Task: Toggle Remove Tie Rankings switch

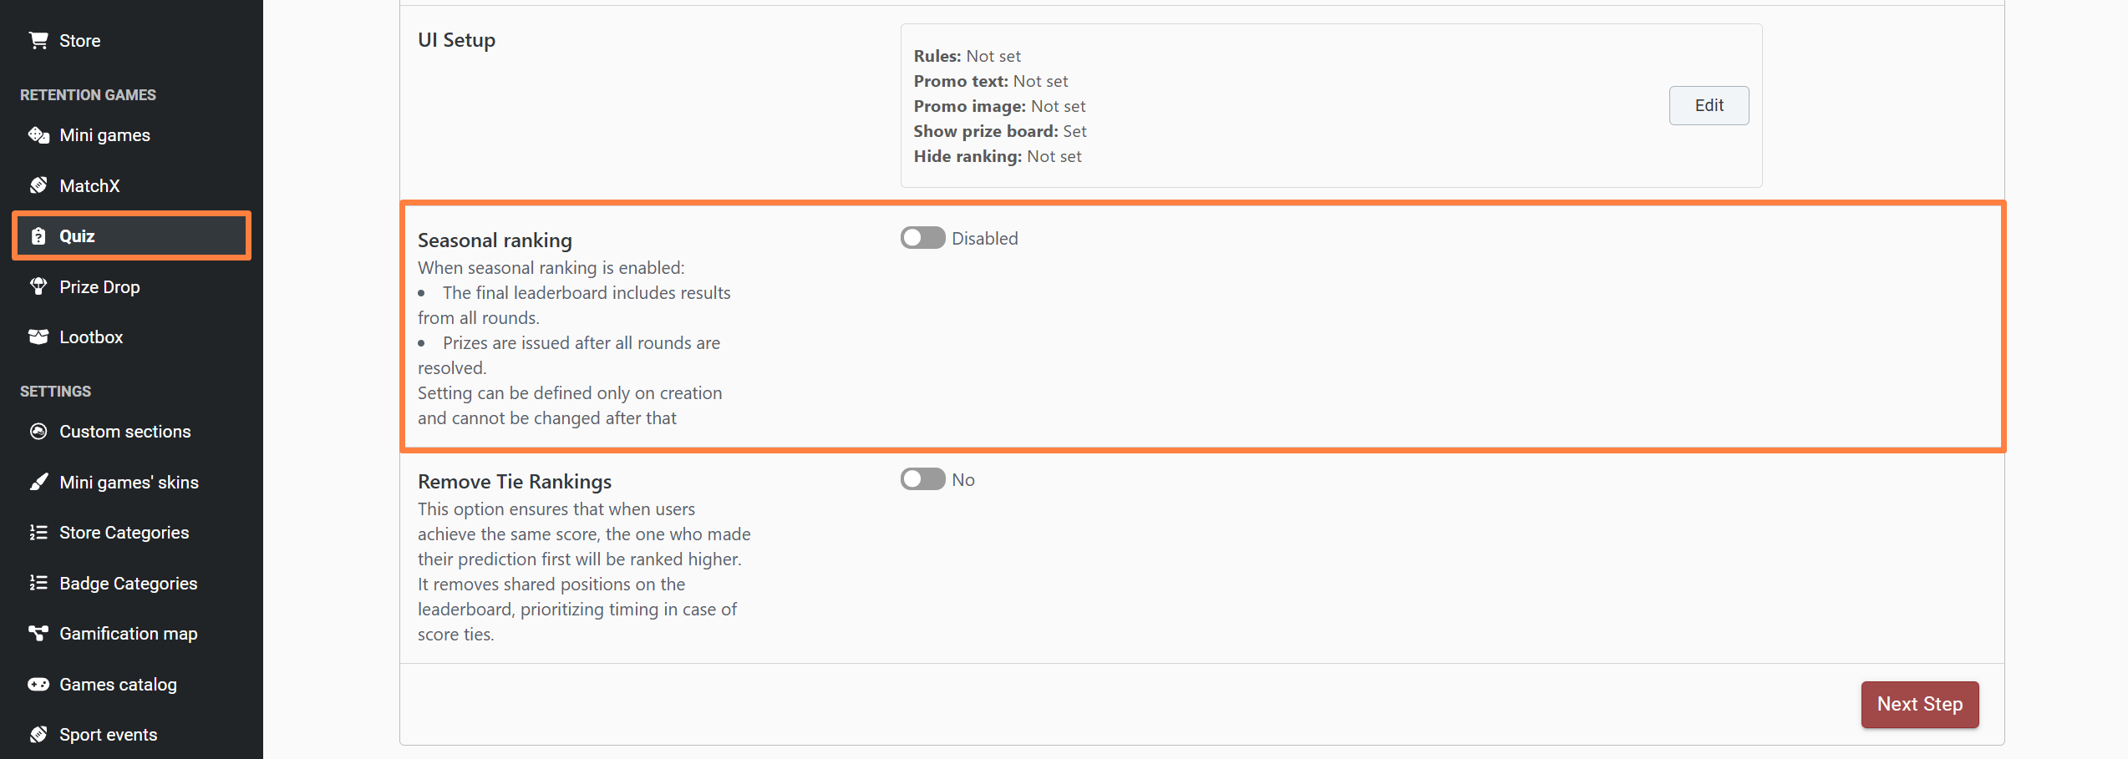Action: [922, 479]
